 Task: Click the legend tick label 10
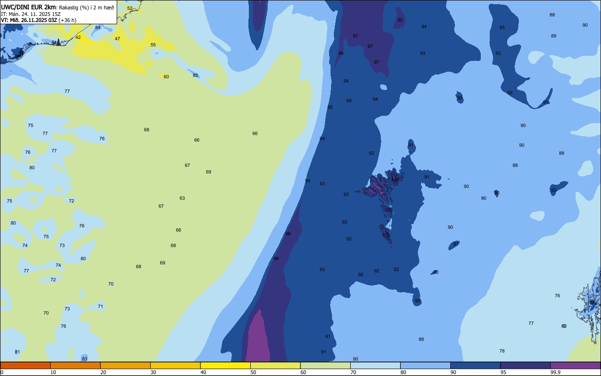pyautogui.click(x=53, y=372)
